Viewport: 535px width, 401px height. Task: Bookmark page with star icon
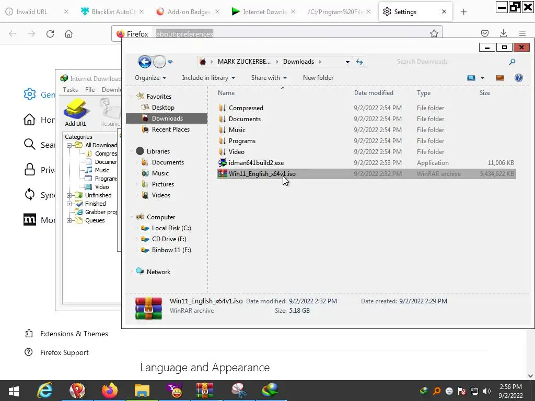tap(434, 33)
